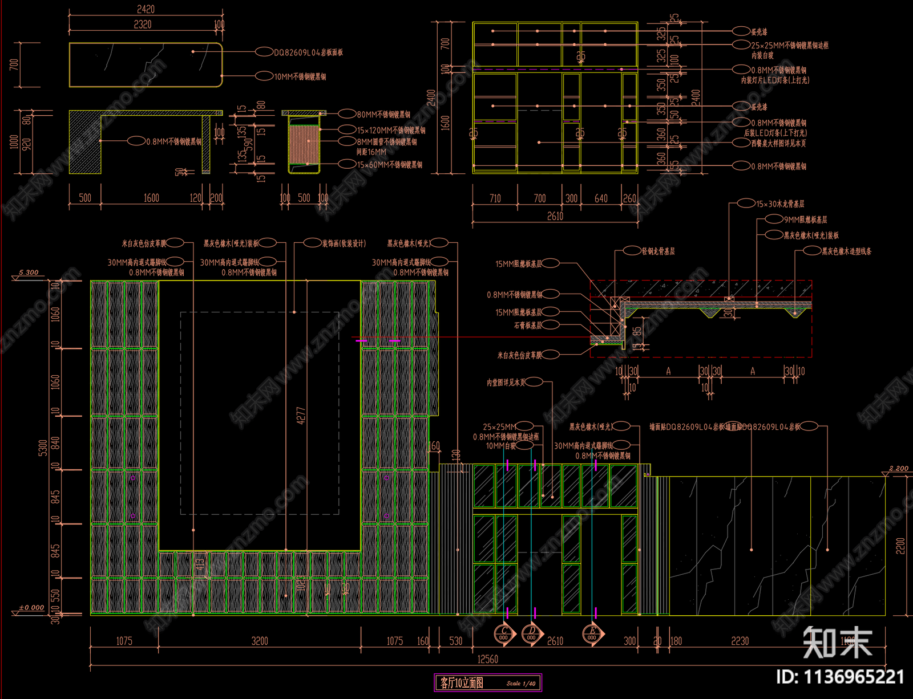Select the 2230 dimension text
The image size is (913, 699).
[740, 641]
